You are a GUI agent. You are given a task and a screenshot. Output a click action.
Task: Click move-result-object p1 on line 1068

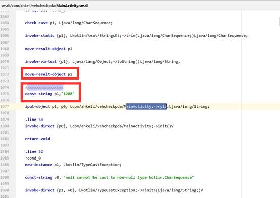(x=49, y=49)
